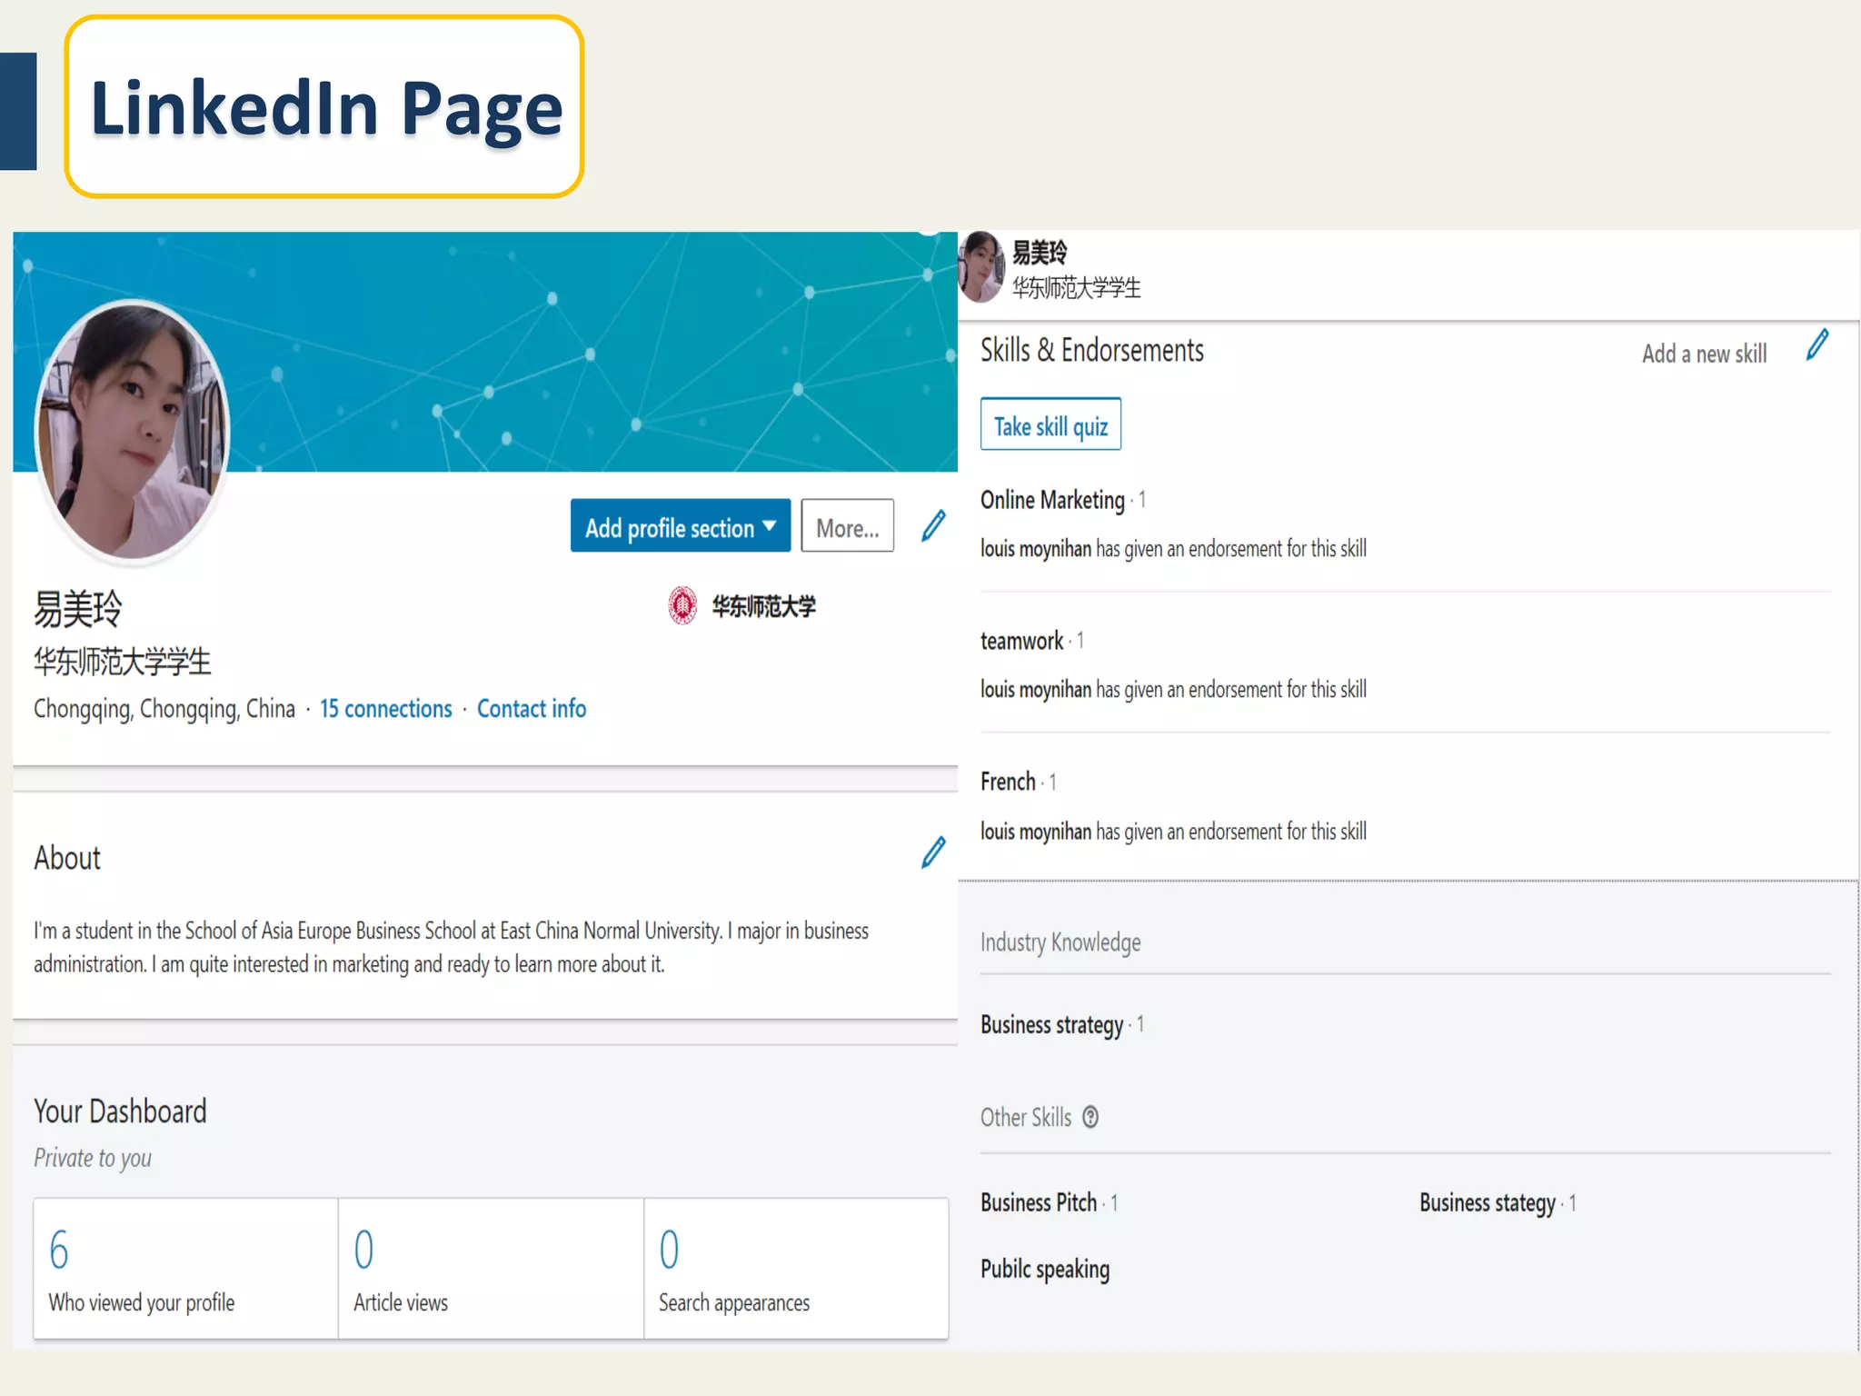This screenshot has width=1861, height=1396.
Task: Click the Take skill quiz button
Action: click(1050, 424)
